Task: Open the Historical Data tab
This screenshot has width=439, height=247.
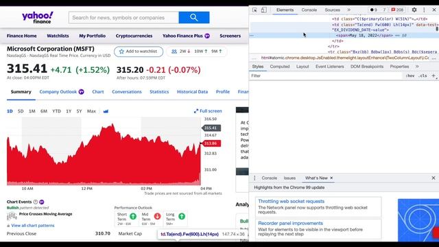Action: point(192,92)
